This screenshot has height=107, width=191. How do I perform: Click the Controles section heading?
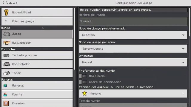tap(8, 49)
